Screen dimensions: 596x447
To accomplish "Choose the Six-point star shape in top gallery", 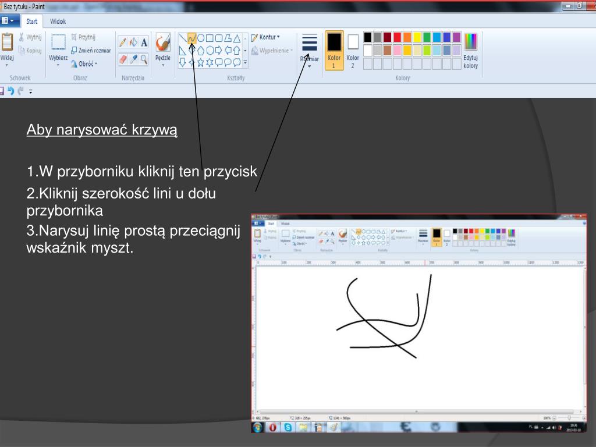I will coord(210,62).
